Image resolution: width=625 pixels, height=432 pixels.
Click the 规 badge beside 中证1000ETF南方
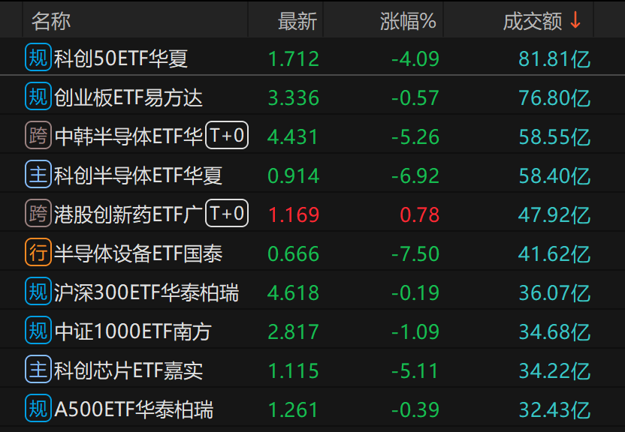tap(38, 330)
